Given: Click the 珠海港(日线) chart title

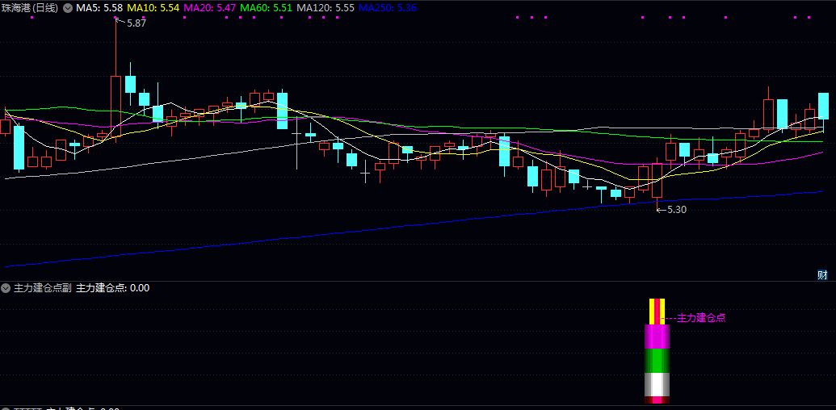Looking at the screenshot, I should click(27, 7).
